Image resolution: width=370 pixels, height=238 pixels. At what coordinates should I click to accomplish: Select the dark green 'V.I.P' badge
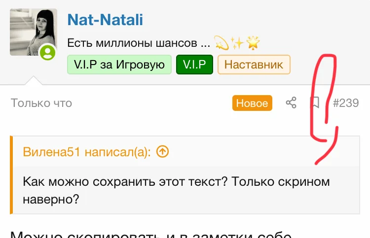194,65
